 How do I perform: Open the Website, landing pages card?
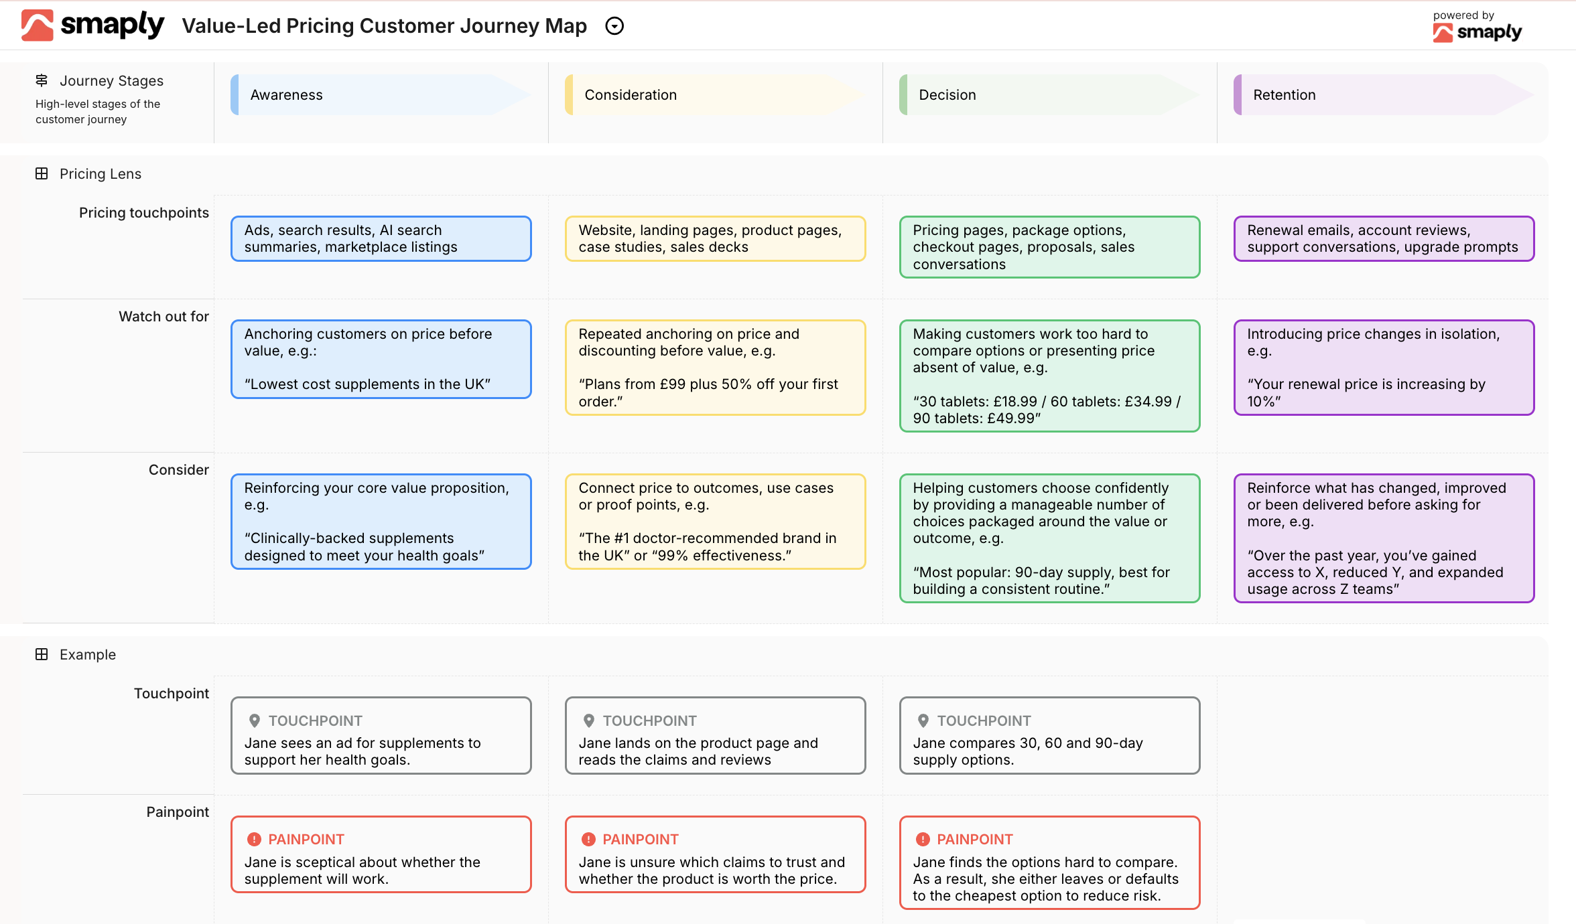tap(715, 238)
